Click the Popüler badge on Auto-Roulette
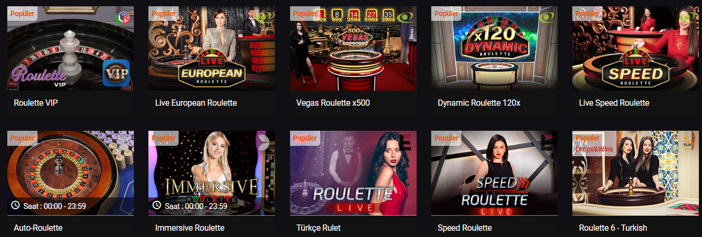702x237 pixels. pyautogui.click(x=22, y=138)
